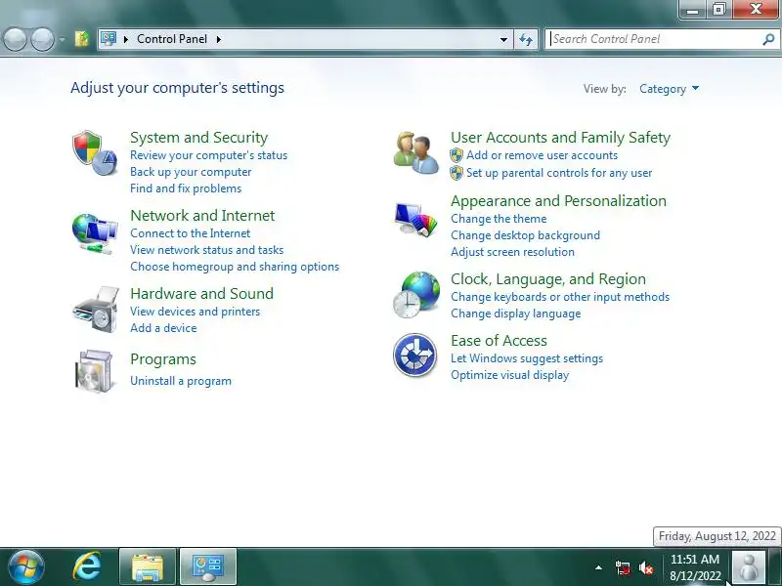Expand the arrow after Control Panel breadcrumb
This screenshot has width=782, height=586.
click(x=218, y=39)
